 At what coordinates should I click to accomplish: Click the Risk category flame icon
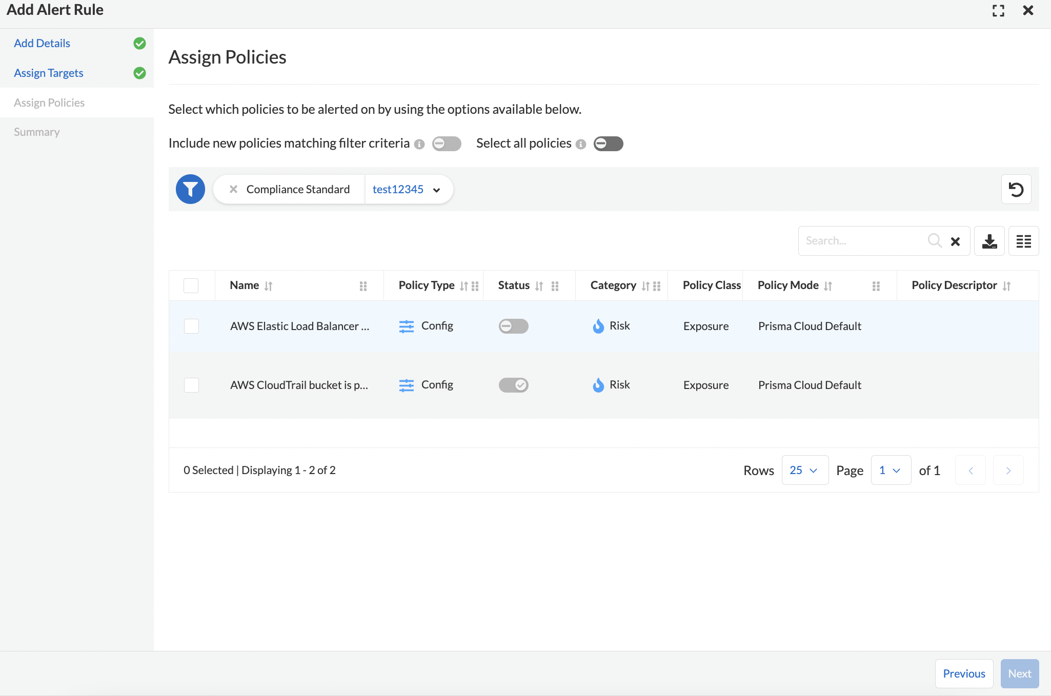point(598,326)
